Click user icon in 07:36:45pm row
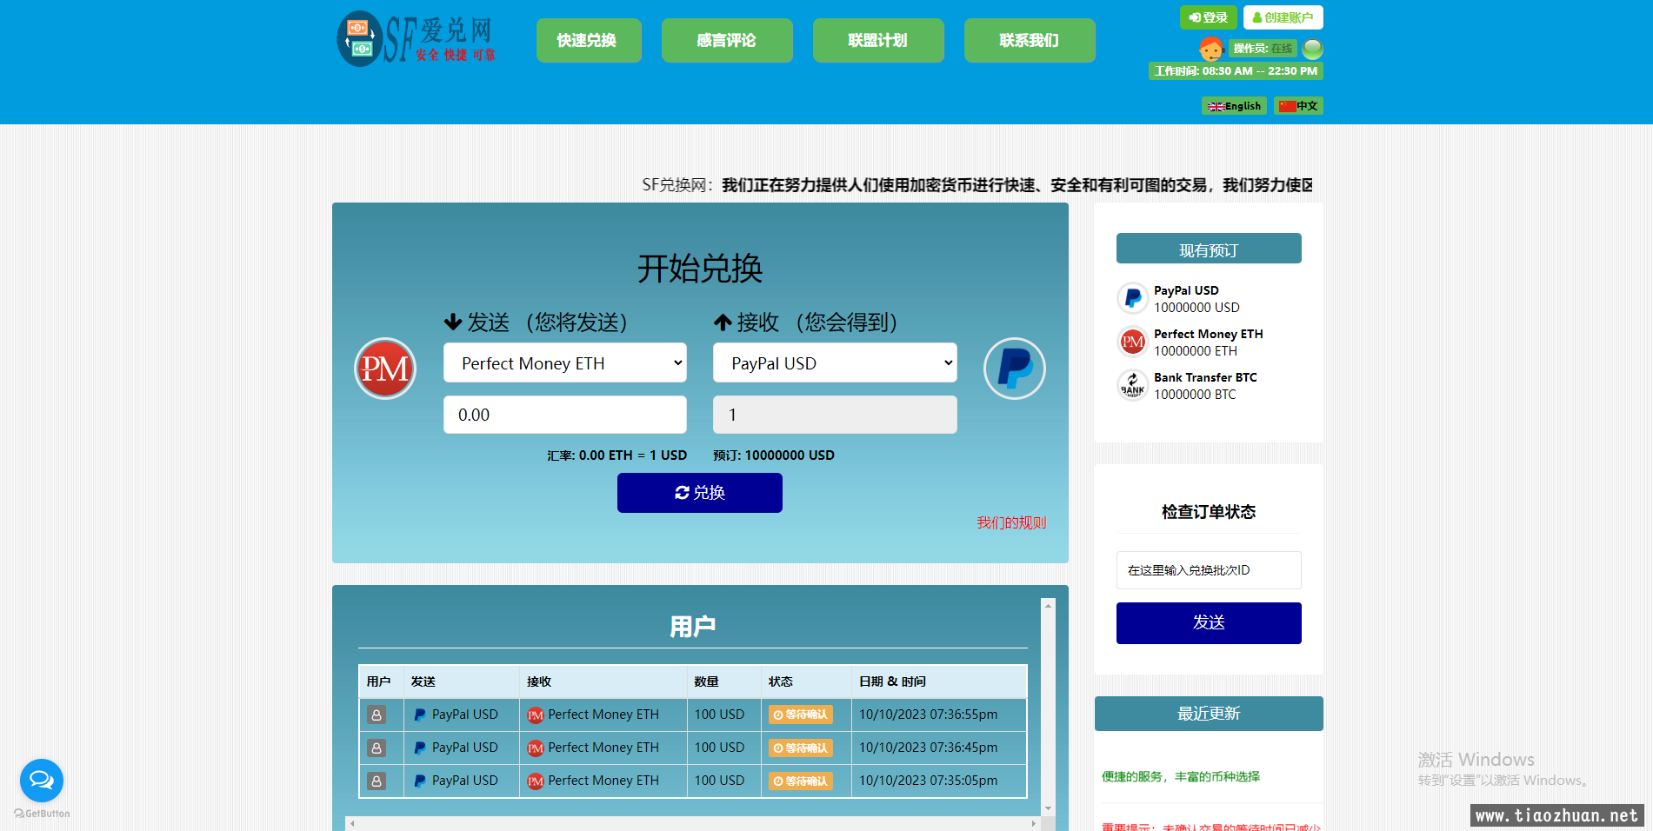Screen dimensions: 1653x831 pos(377,748)
